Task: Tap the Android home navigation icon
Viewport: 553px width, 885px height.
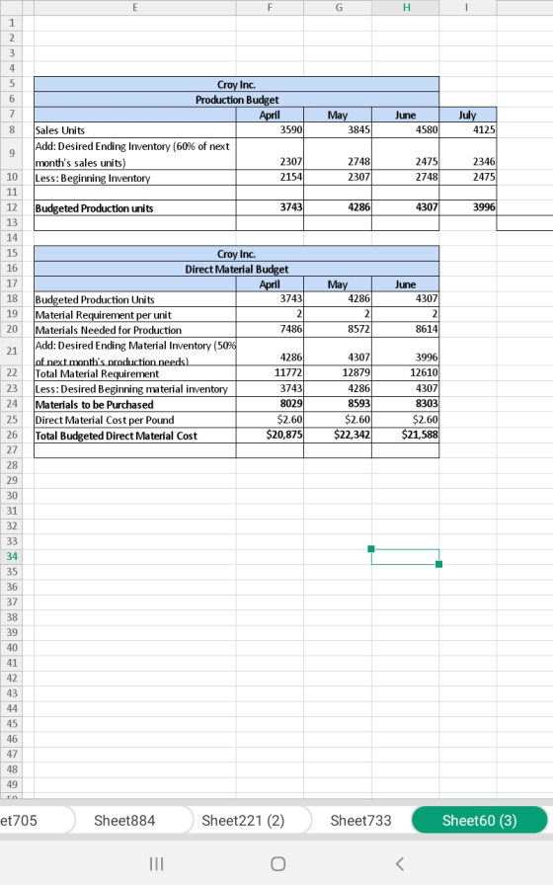Action: click(277, 863)
